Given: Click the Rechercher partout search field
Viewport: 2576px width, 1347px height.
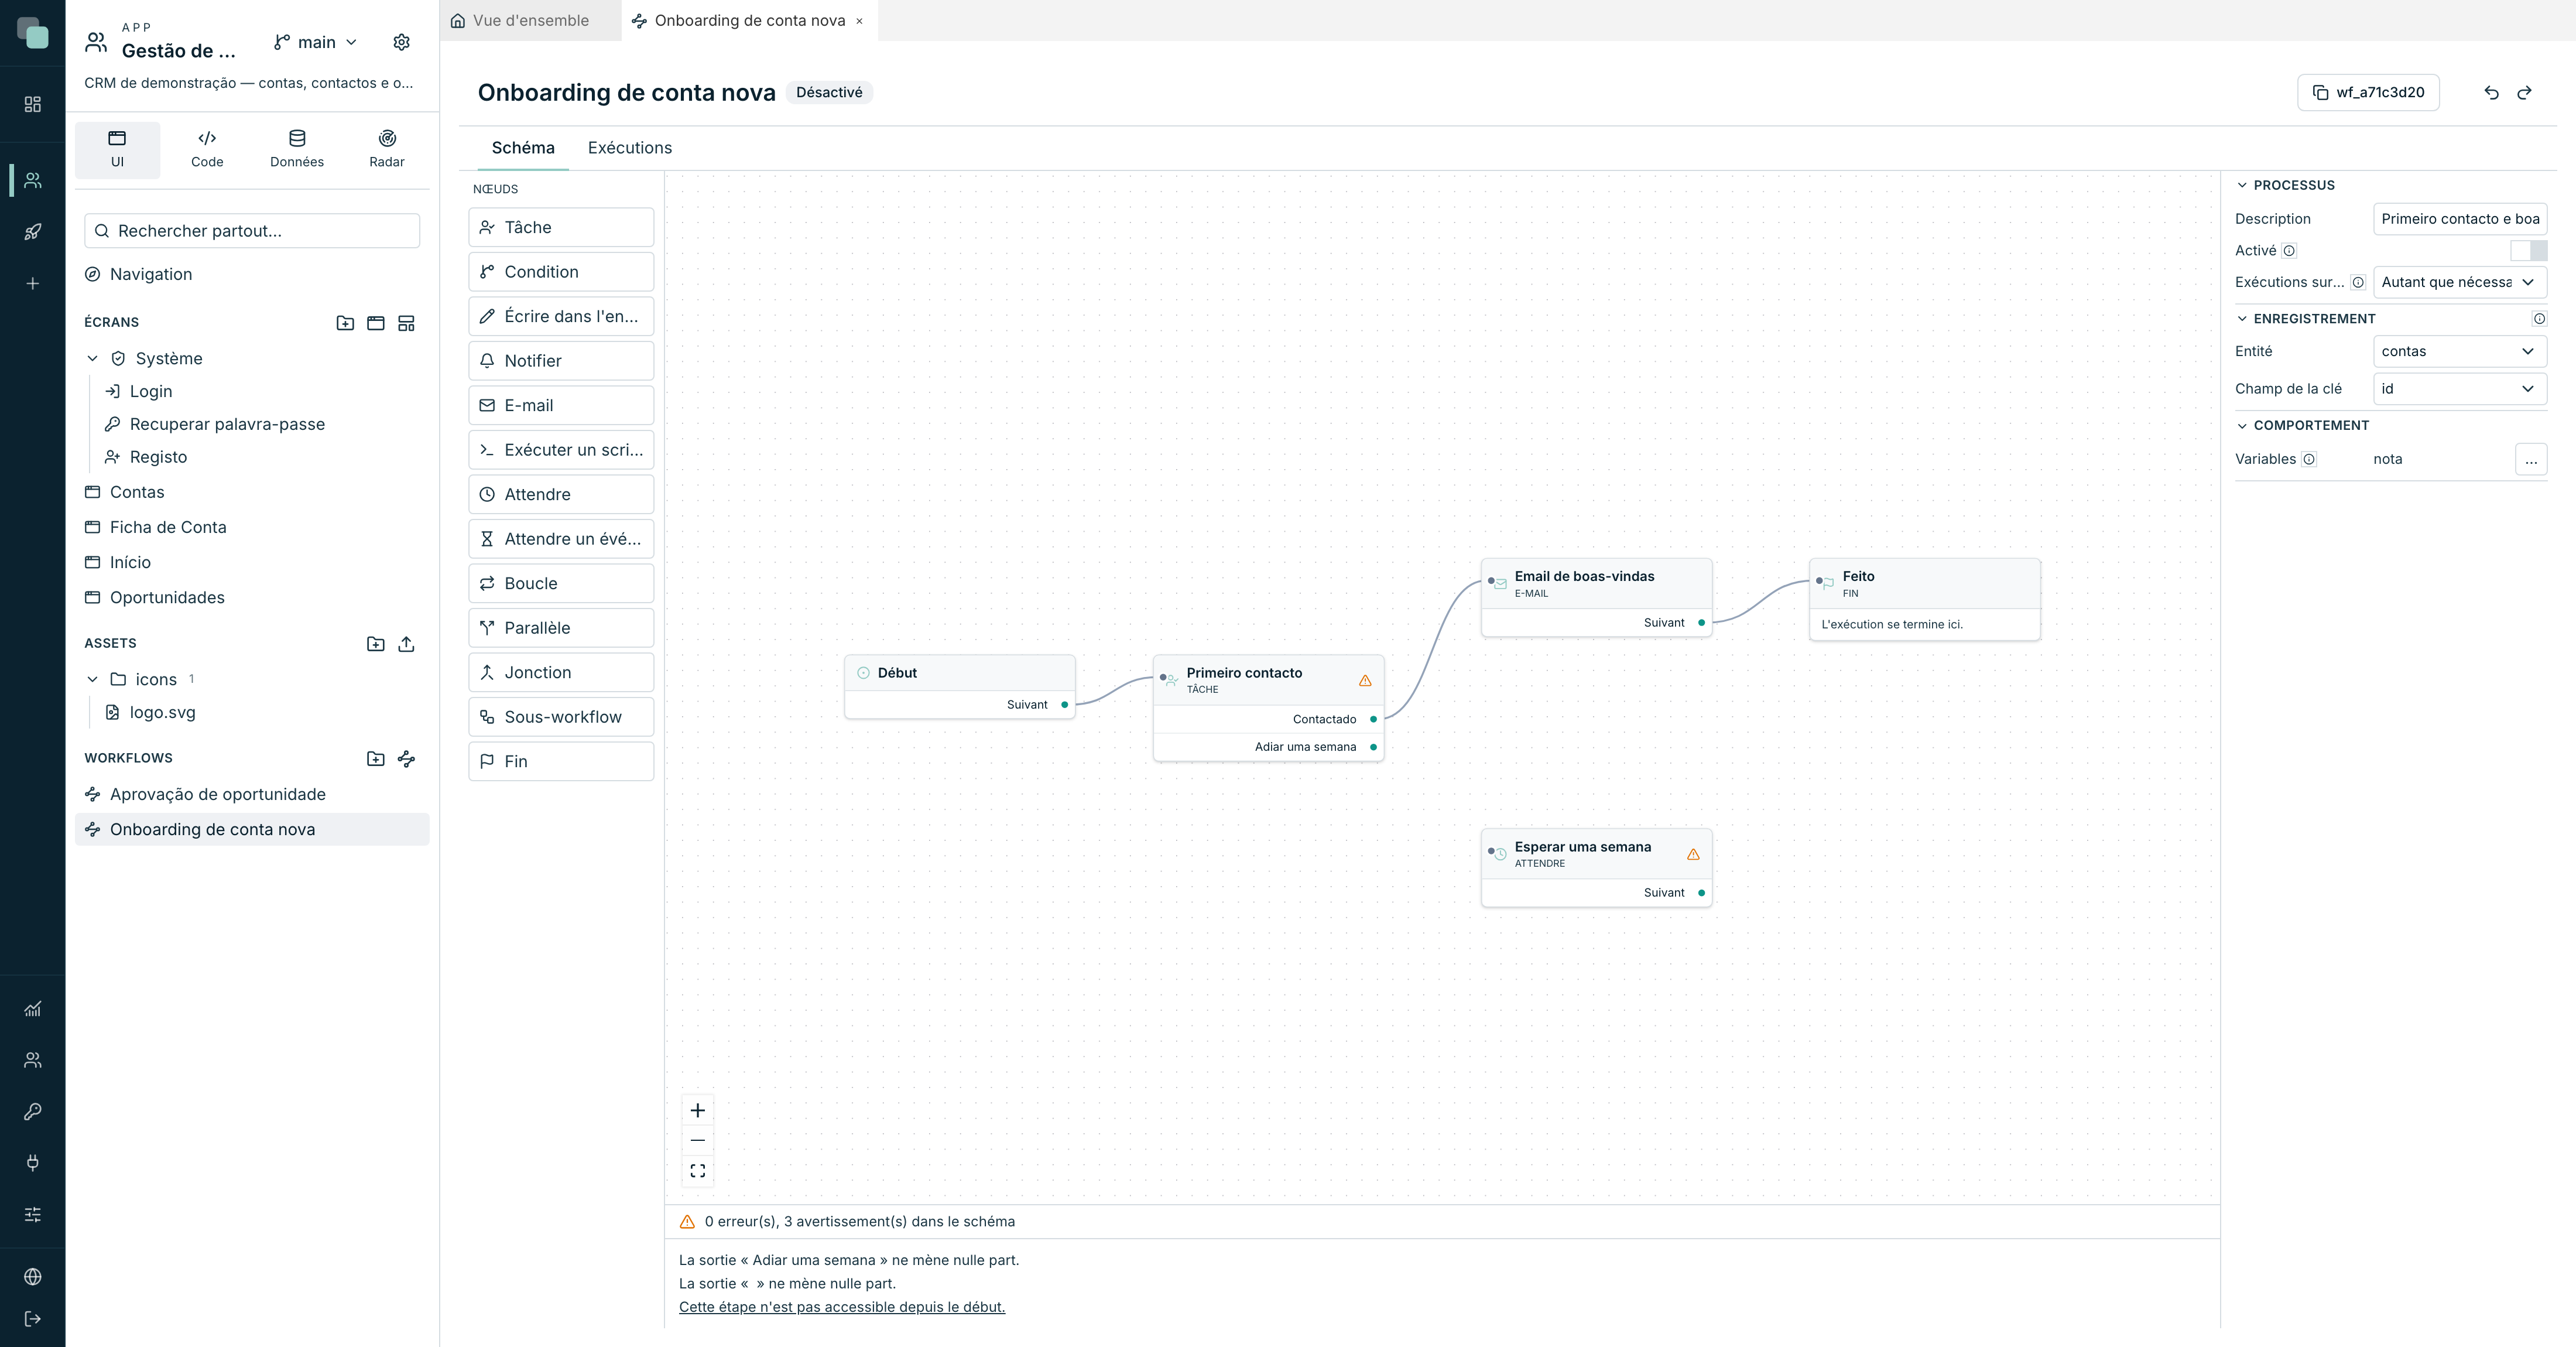Looking at the screenshot, I should point(252,231).
